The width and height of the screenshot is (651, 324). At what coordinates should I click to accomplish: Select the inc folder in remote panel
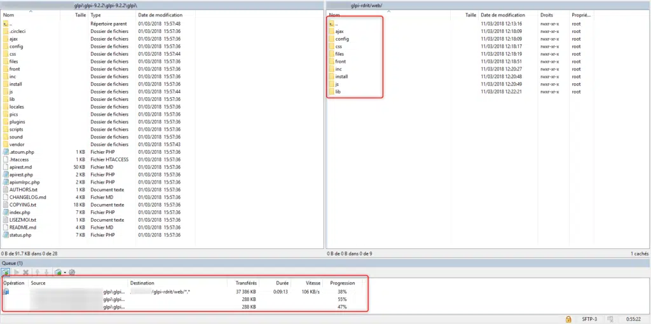point(338,69)
